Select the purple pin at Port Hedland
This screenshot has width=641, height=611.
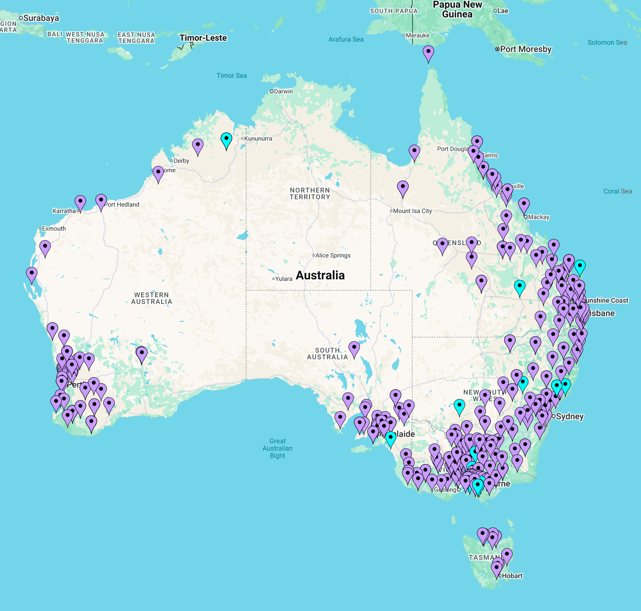click(101, 203)
